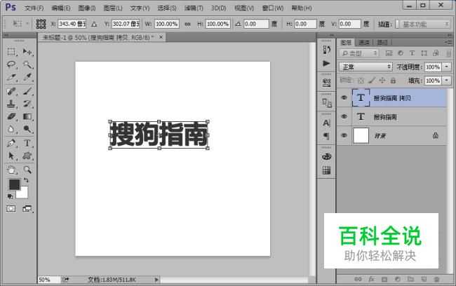Screen dimensions: 456x286
Task: Select the Rectangular Marquee tool
Action: [11, 52]
